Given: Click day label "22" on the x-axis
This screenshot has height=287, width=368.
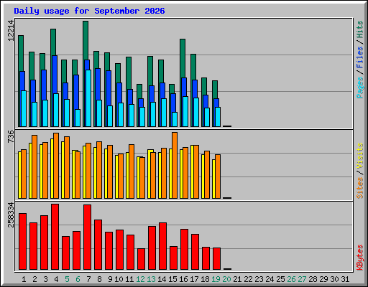Looking at the screenshot, I should click(248, 279).
